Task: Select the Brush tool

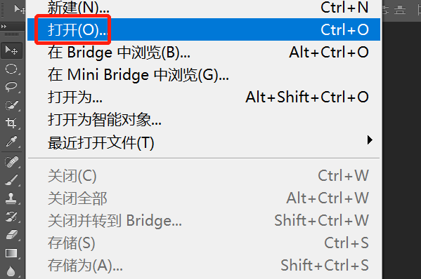Action: coord(11,180)
